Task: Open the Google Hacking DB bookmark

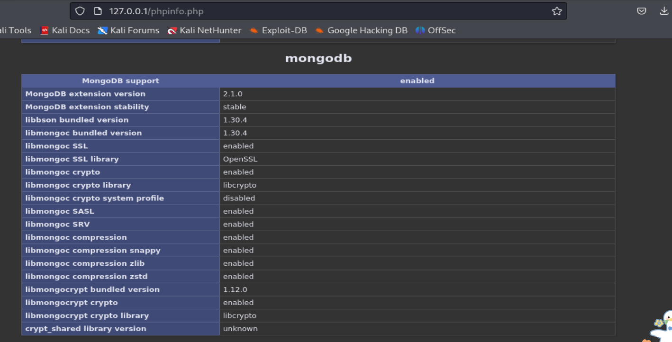Action: point(361,30)
